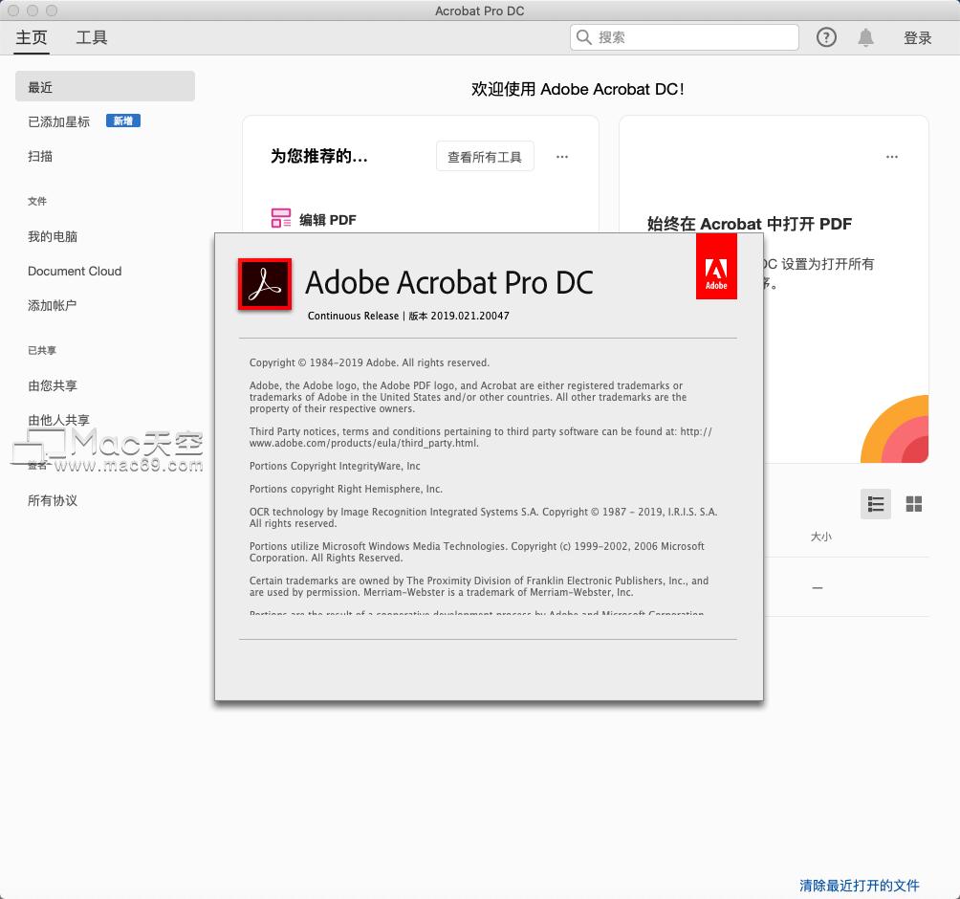
Task: Switch to grid view of recent files
Action: (913, 504)
